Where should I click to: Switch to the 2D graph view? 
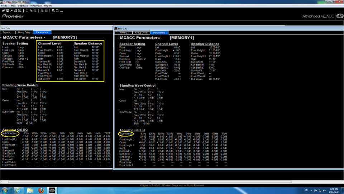[x=42, y=11]
